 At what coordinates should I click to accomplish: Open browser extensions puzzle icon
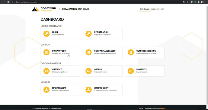[x=199, y=2]
